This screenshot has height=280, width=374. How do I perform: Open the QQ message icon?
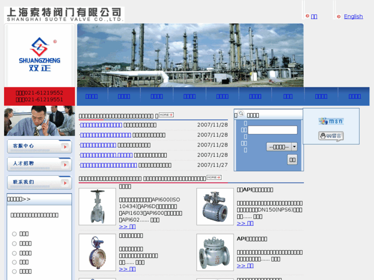pos(331,136)
